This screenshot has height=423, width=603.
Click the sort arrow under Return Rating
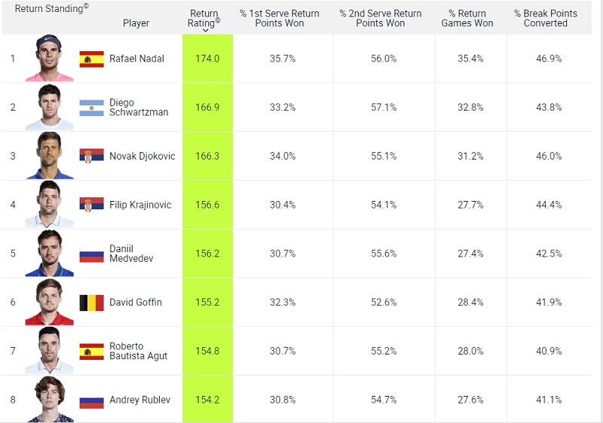pyautogui.click(x=205, y=31)
